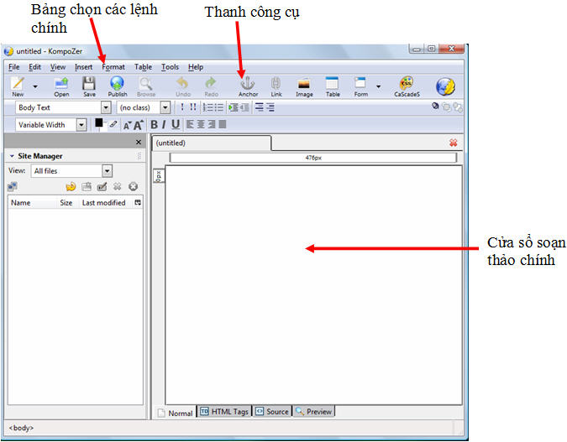Switch to the Preview tab
Image resolution: width=567 pixels, height=442 pixels.
pyautogui.click(x=314, y=411)
